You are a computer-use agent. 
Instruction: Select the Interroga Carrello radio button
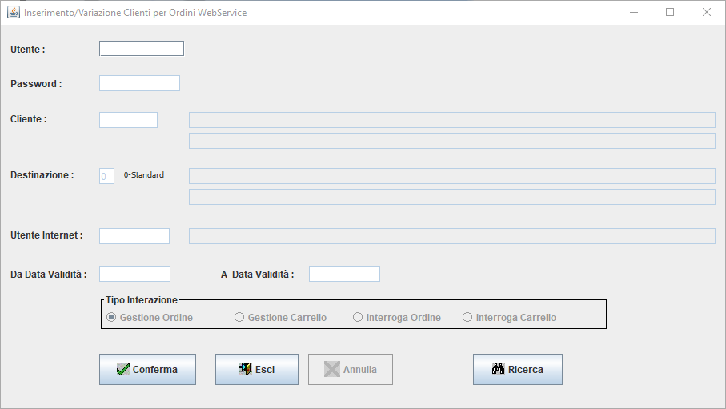467,317
